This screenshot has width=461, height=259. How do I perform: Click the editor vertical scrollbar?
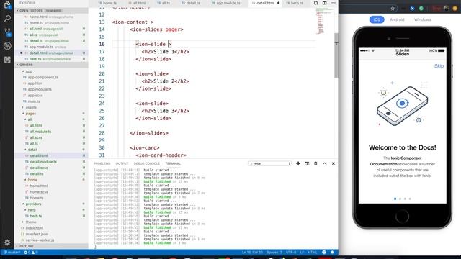[x=336, y=55]
